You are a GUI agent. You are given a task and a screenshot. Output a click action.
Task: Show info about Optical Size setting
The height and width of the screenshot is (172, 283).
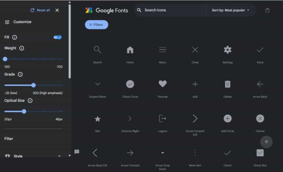pos(30,101)
